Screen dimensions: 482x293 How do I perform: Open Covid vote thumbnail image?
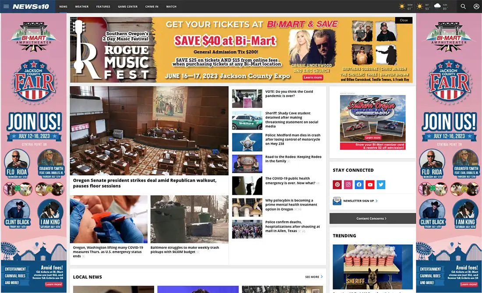247,99
